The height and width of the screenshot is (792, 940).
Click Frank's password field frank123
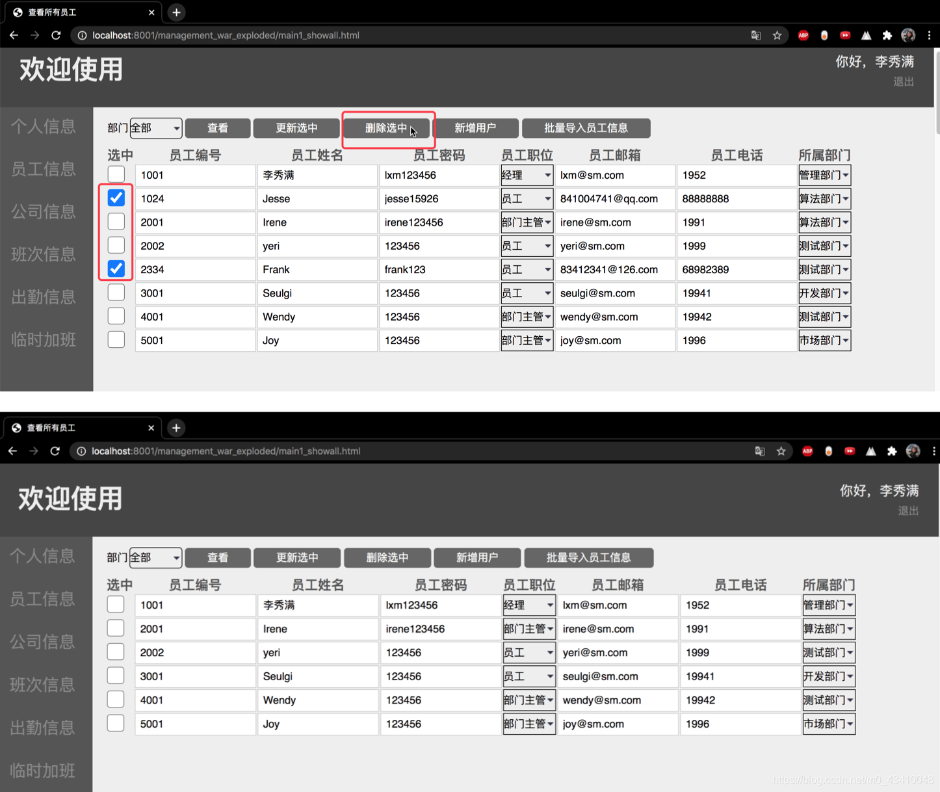pos(439,269)
